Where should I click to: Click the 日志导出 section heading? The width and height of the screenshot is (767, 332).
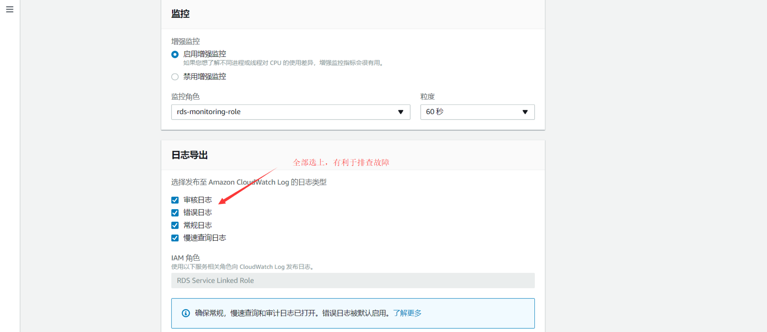(190, 155)
